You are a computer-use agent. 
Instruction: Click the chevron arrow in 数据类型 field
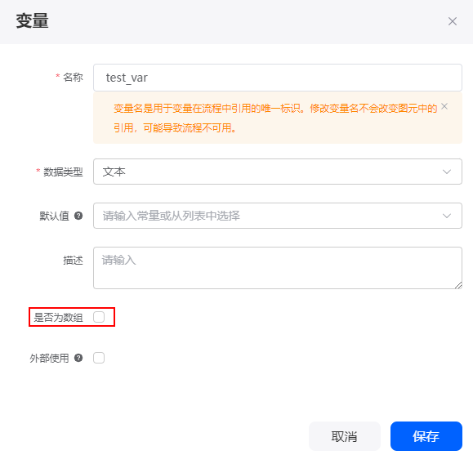[x=447, y=172]
